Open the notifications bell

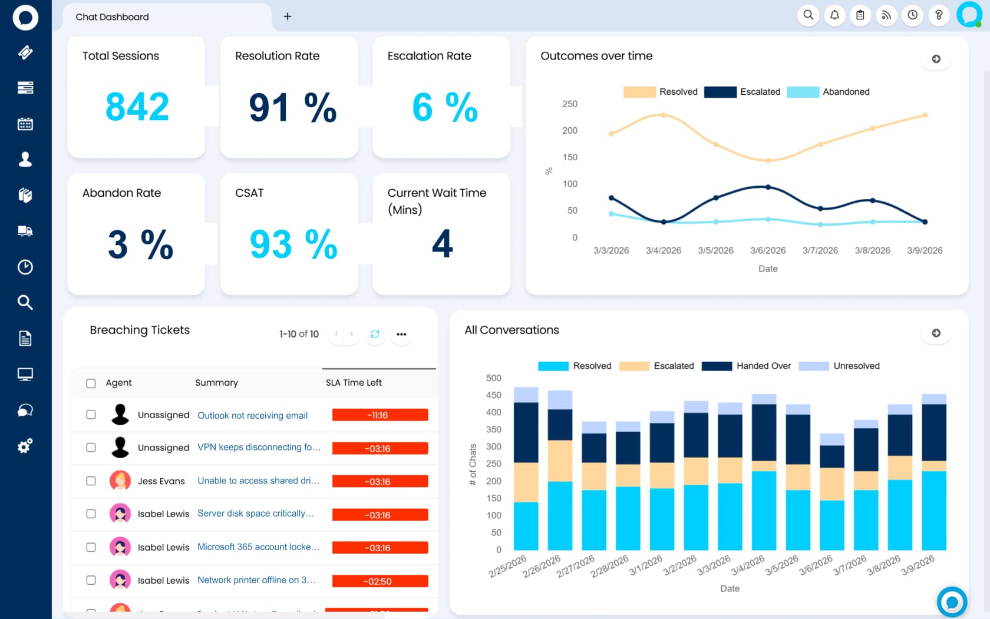[x=834, y=15]
